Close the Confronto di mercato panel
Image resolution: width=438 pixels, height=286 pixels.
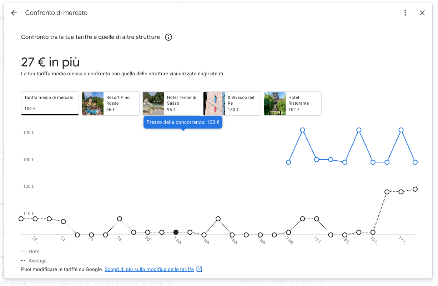(422, 13)
